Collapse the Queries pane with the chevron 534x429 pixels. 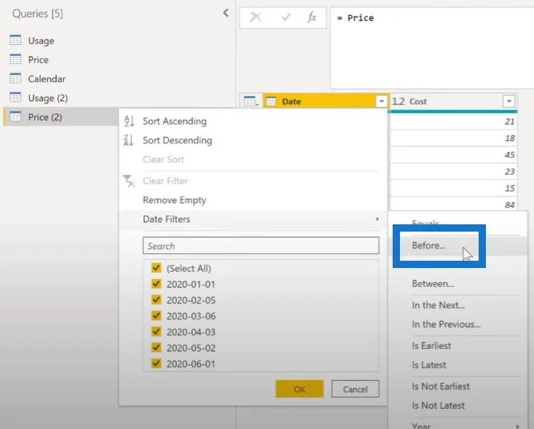[x=225, y=13]
